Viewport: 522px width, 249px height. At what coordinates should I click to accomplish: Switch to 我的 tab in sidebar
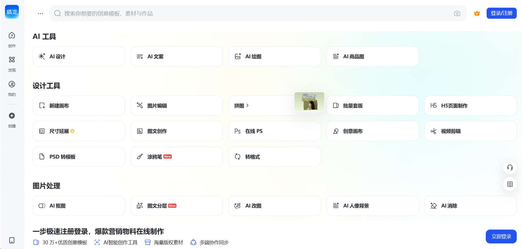click(12, 84)
